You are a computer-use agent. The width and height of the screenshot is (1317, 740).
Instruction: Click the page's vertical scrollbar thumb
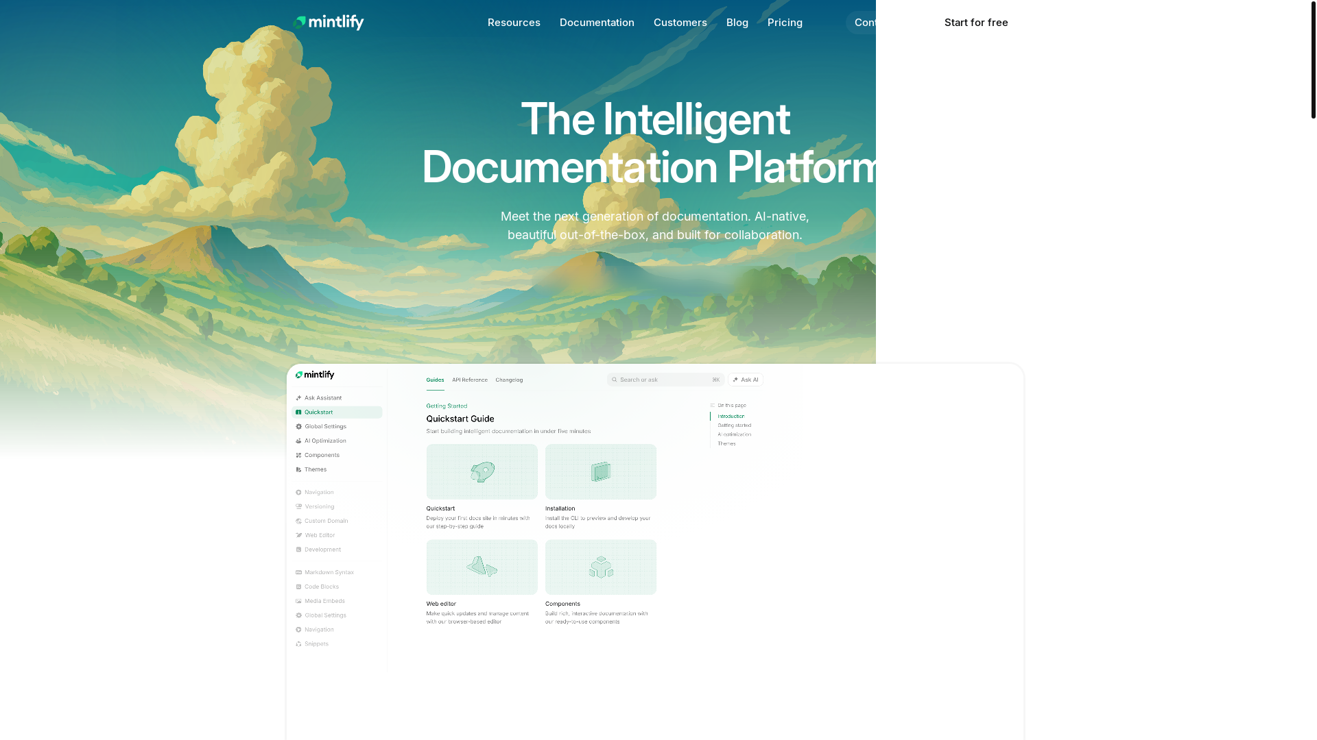click(1313, 60)
